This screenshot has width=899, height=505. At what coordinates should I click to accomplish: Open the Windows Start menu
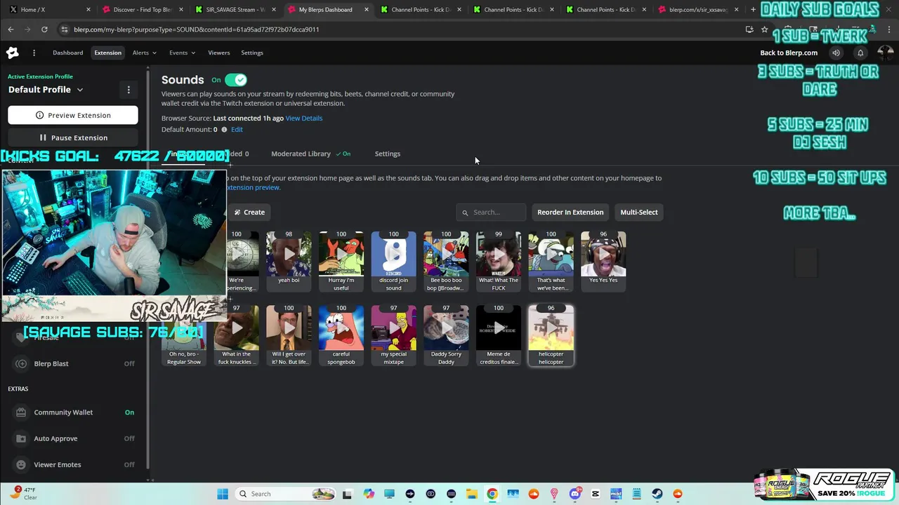click(223, 494)
